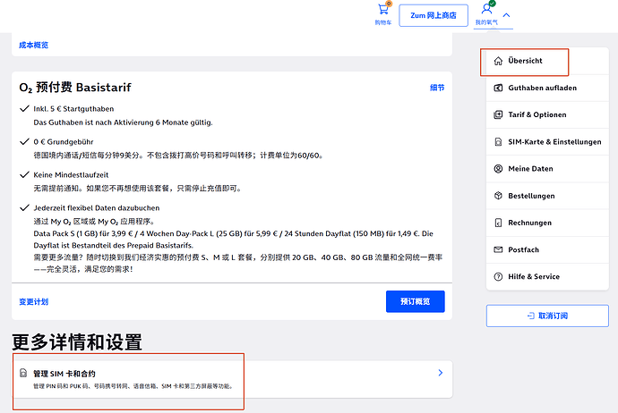Click the 'Keine Mindestlaufzeit' text

point(71,175)
